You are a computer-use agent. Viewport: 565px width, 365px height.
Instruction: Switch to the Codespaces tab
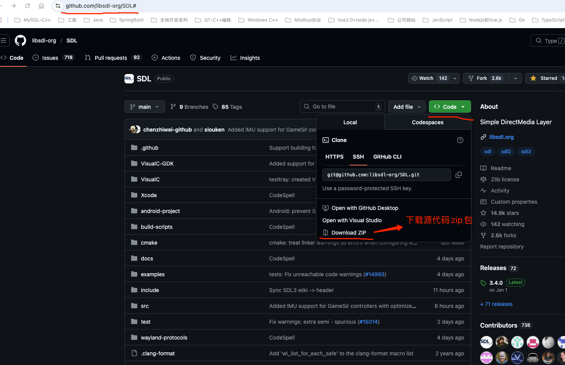[428, 122]
